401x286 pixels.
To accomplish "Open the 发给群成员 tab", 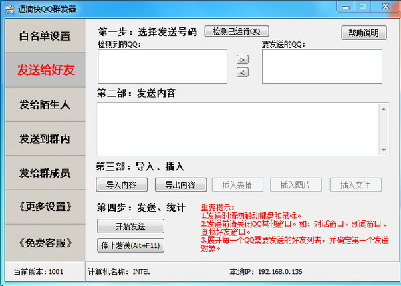I will pos(45,173).
